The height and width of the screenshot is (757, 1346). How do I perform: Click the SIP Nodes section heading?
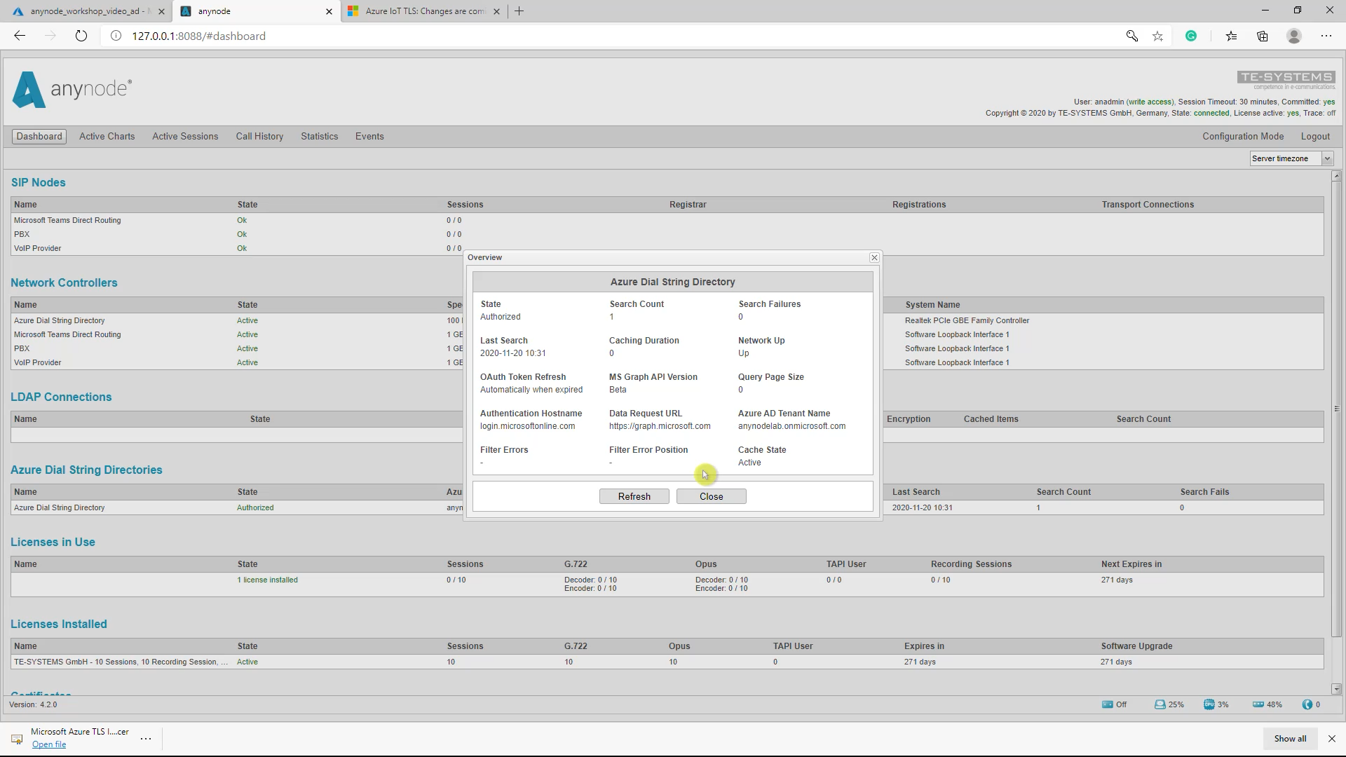point(39,182)
